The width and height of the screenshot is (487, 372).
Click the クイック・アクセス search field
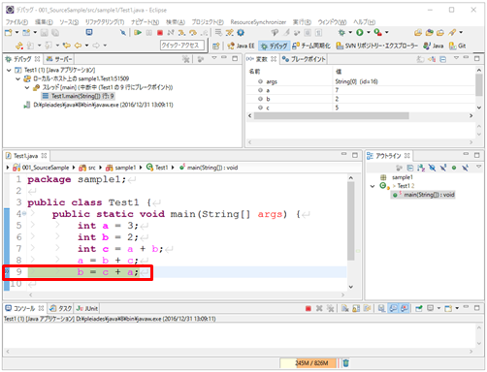click(182, 46)
